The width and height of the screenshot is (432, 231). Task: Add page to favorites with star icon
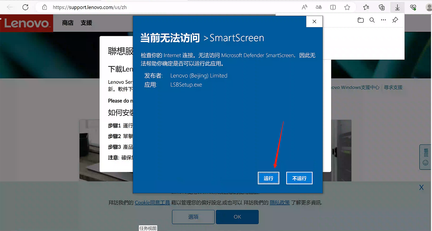coord(347,7)
